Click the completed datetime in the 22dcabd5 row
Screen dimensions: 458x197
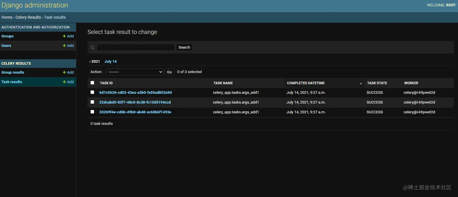click(306, 102)
